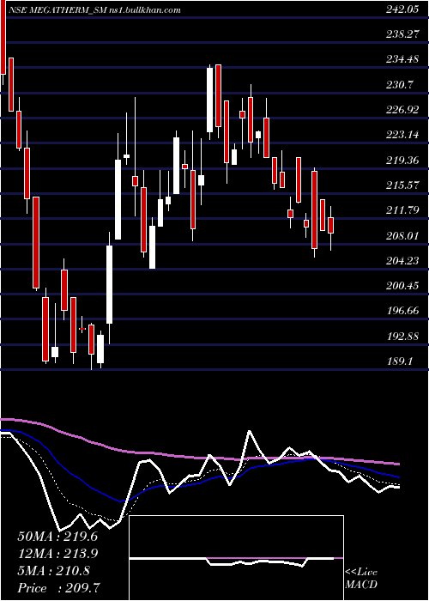Click the <<Live MACD label

pos(361,579)
